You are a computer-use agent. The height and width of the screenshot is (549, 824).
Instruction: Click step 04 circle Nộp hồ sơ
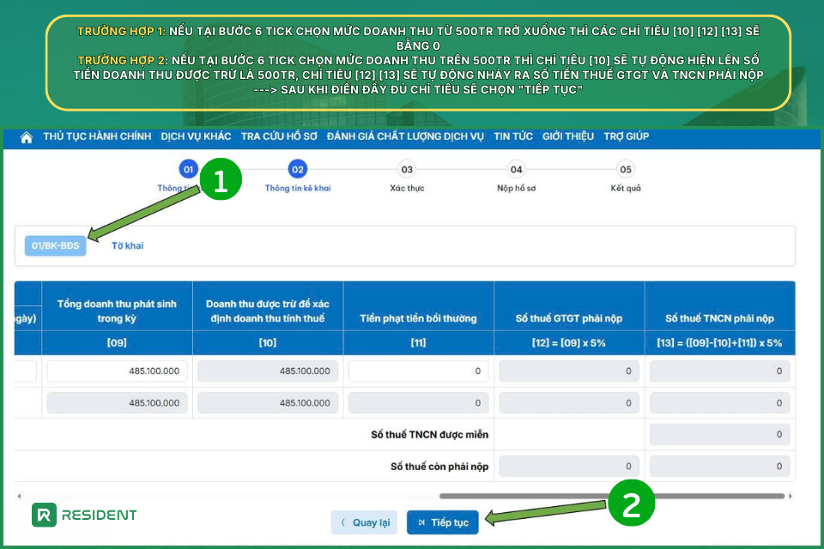pyautogui.click(x=516, y=170)
